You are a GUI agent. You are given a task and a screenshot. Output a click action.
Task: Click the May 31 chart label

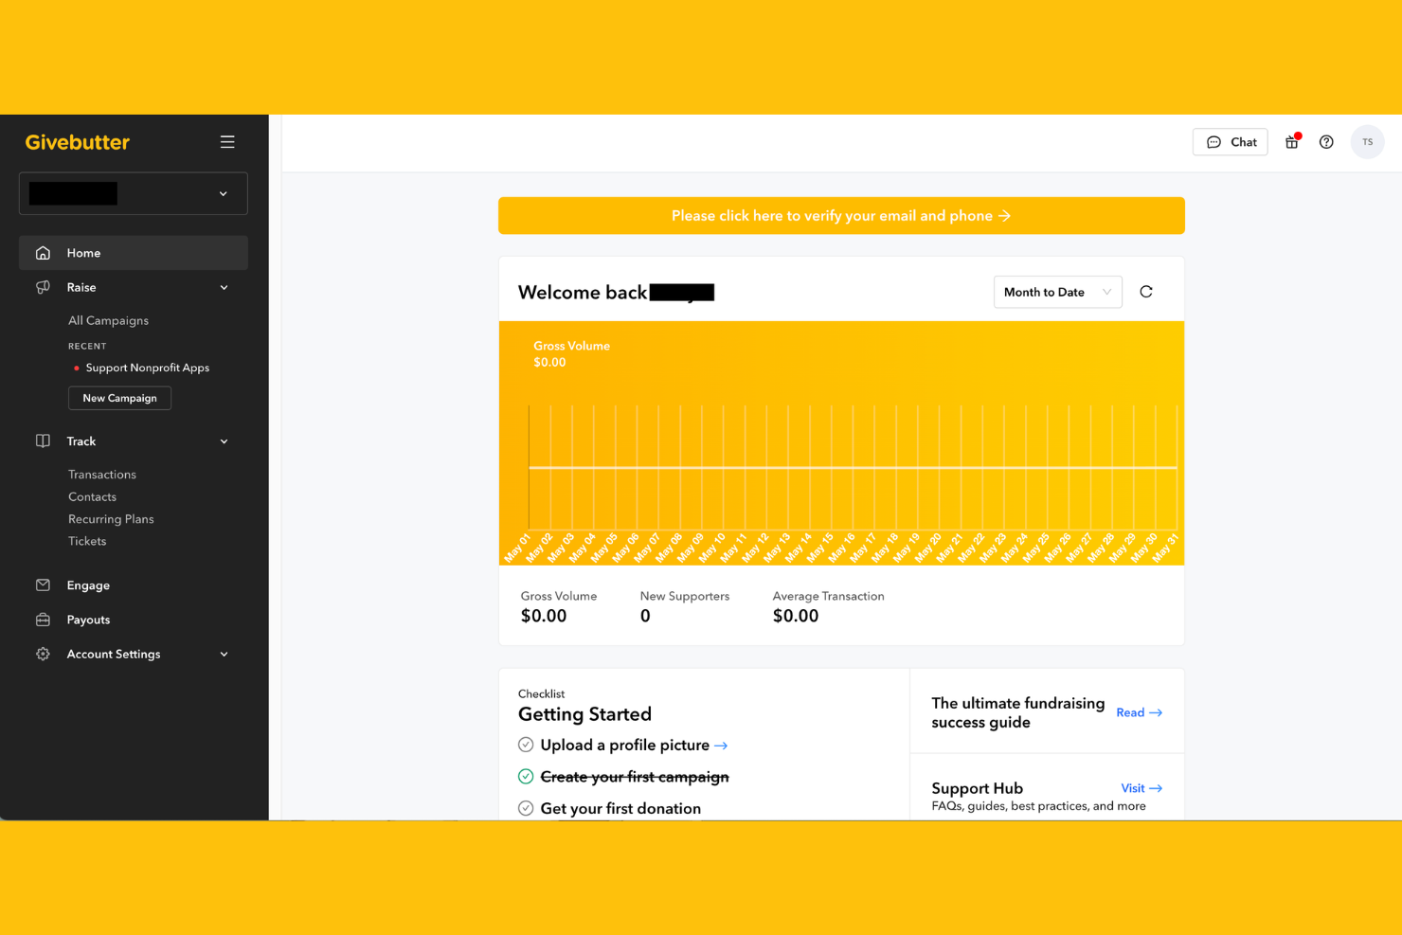click(x=1164, y=548)
